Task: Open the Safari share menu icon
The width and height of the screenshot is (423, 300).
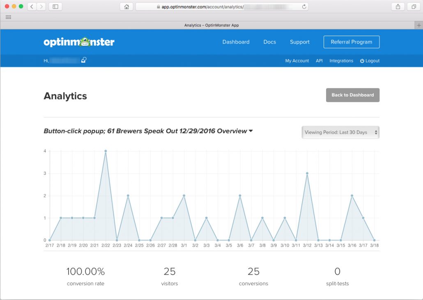Action: point(398,7)
